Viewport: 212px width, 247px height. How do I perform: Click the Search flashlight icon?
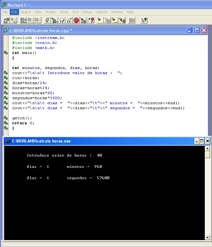[x=100, y=20]
